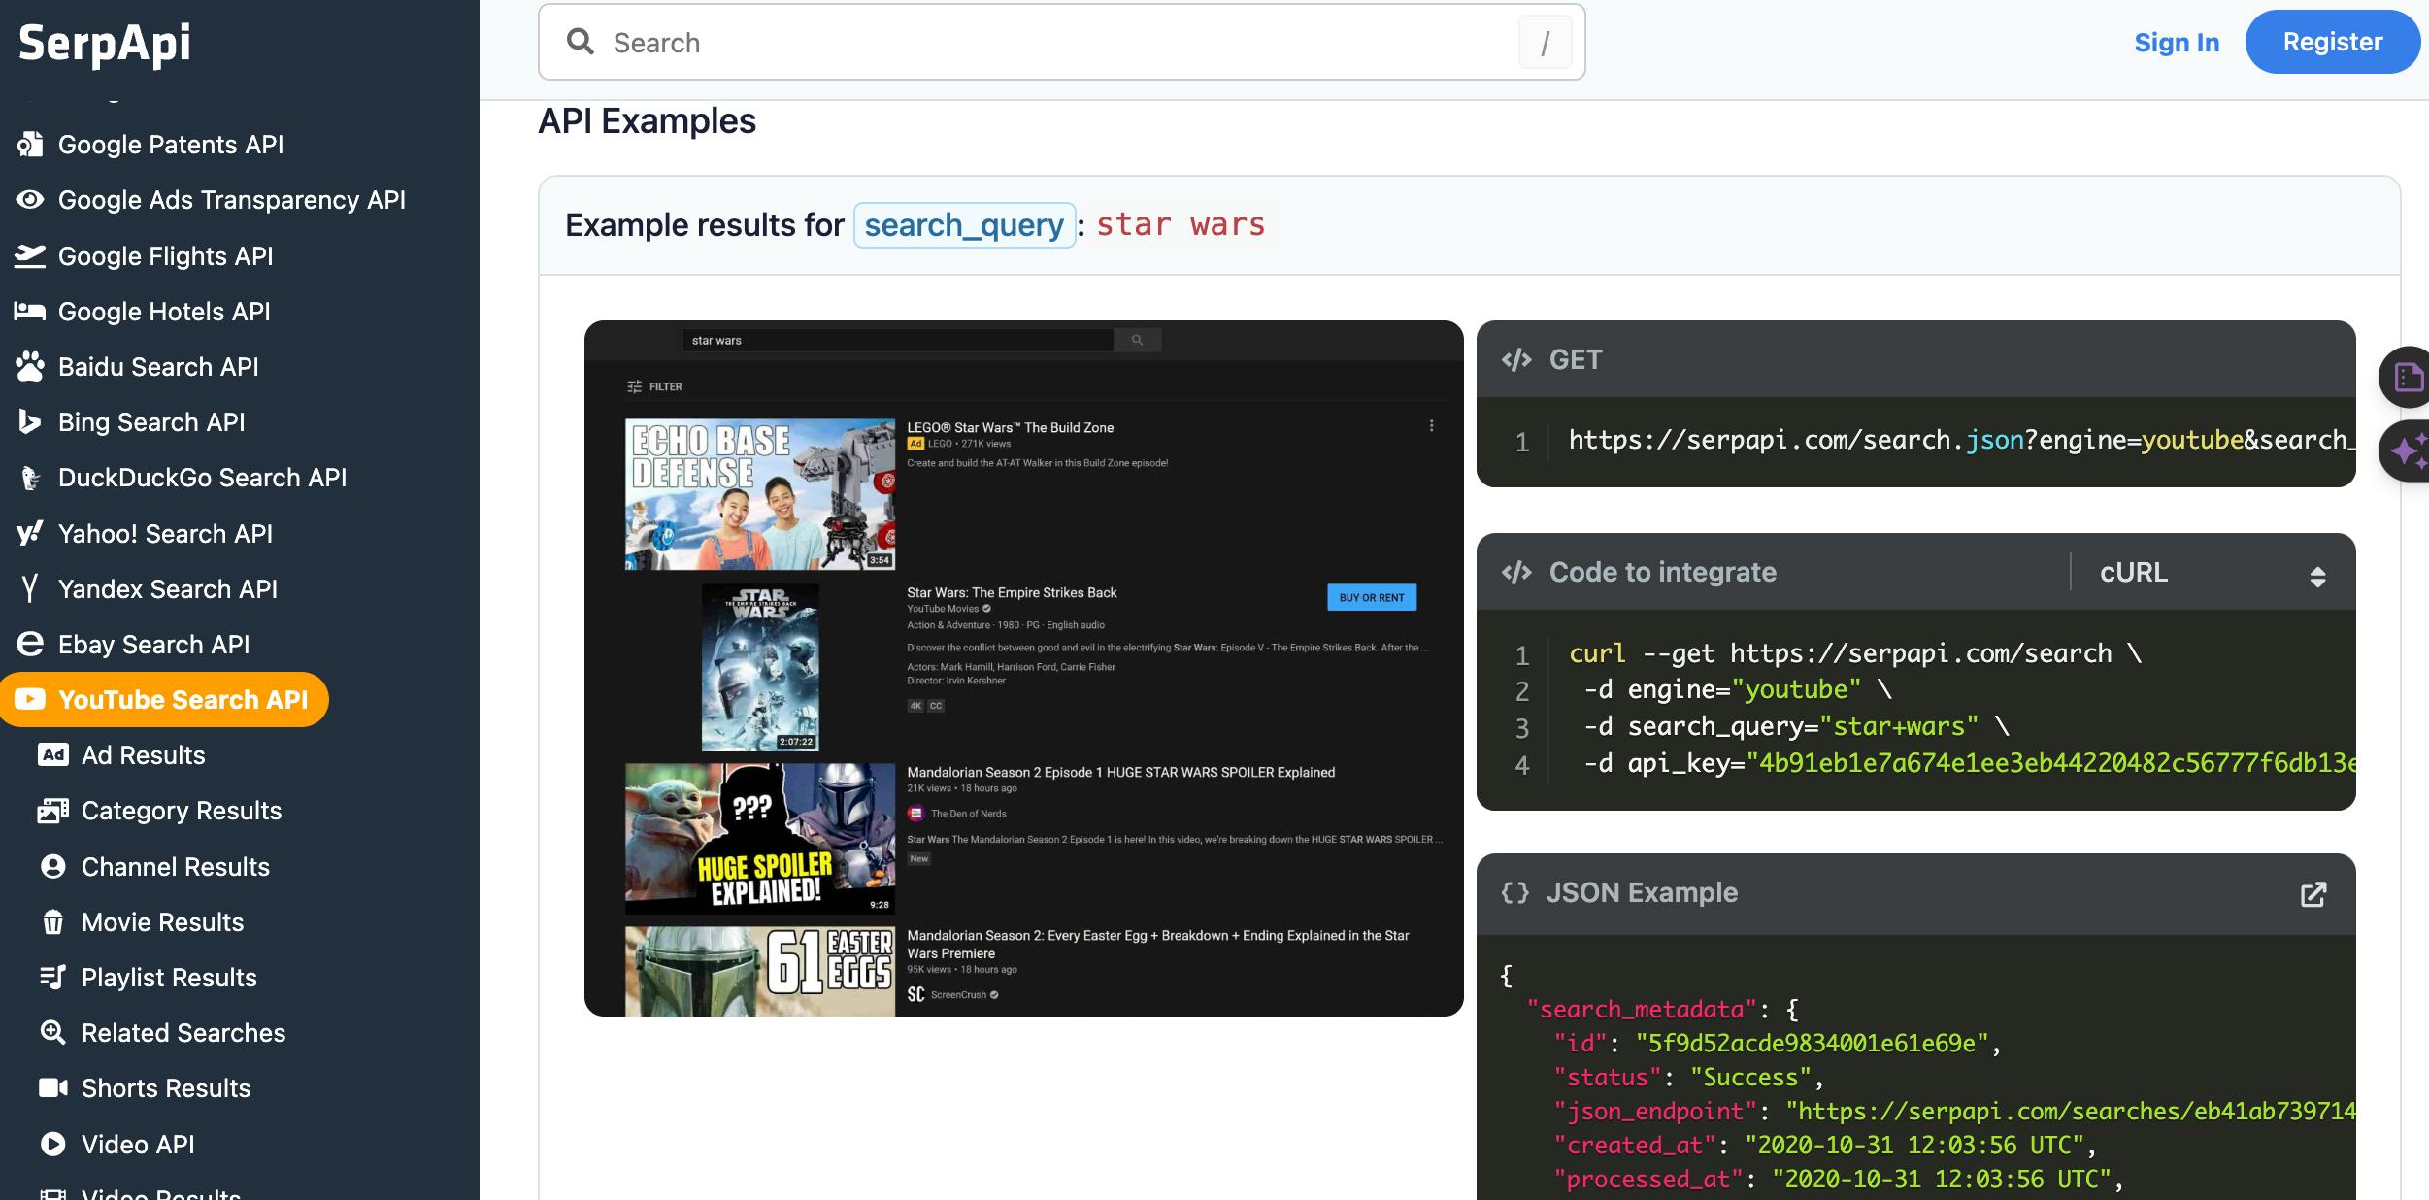The image size is (2429, 1200).
Task: Click the camera icon beside Shorts Results
Action: coord(53,1088)
